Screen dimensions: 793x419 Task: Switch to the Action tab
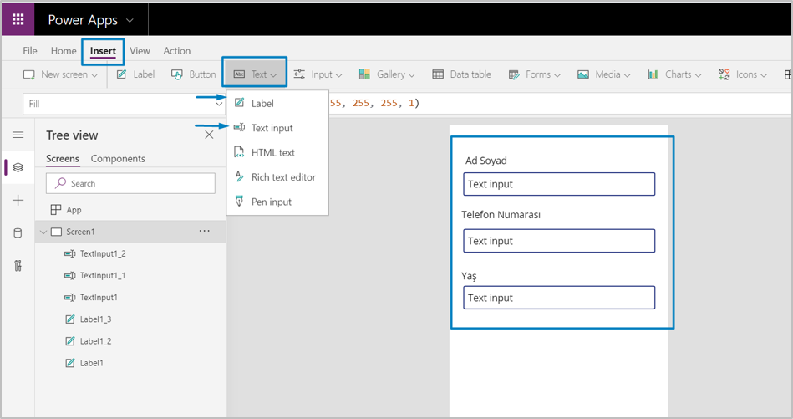click(176, 51)
